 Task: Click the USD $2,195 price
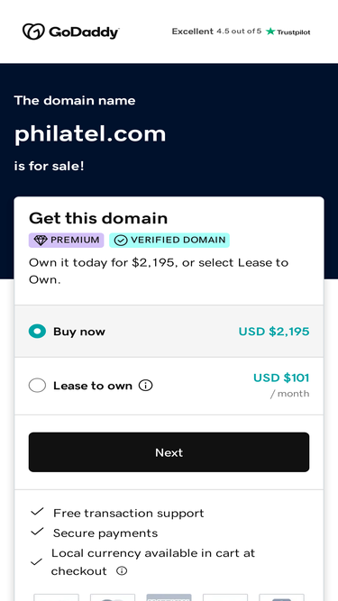point(274,332)
